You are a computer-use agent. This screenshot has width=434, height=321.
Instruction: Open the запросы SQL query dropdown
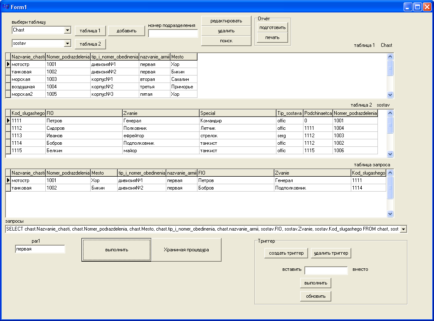403,229
